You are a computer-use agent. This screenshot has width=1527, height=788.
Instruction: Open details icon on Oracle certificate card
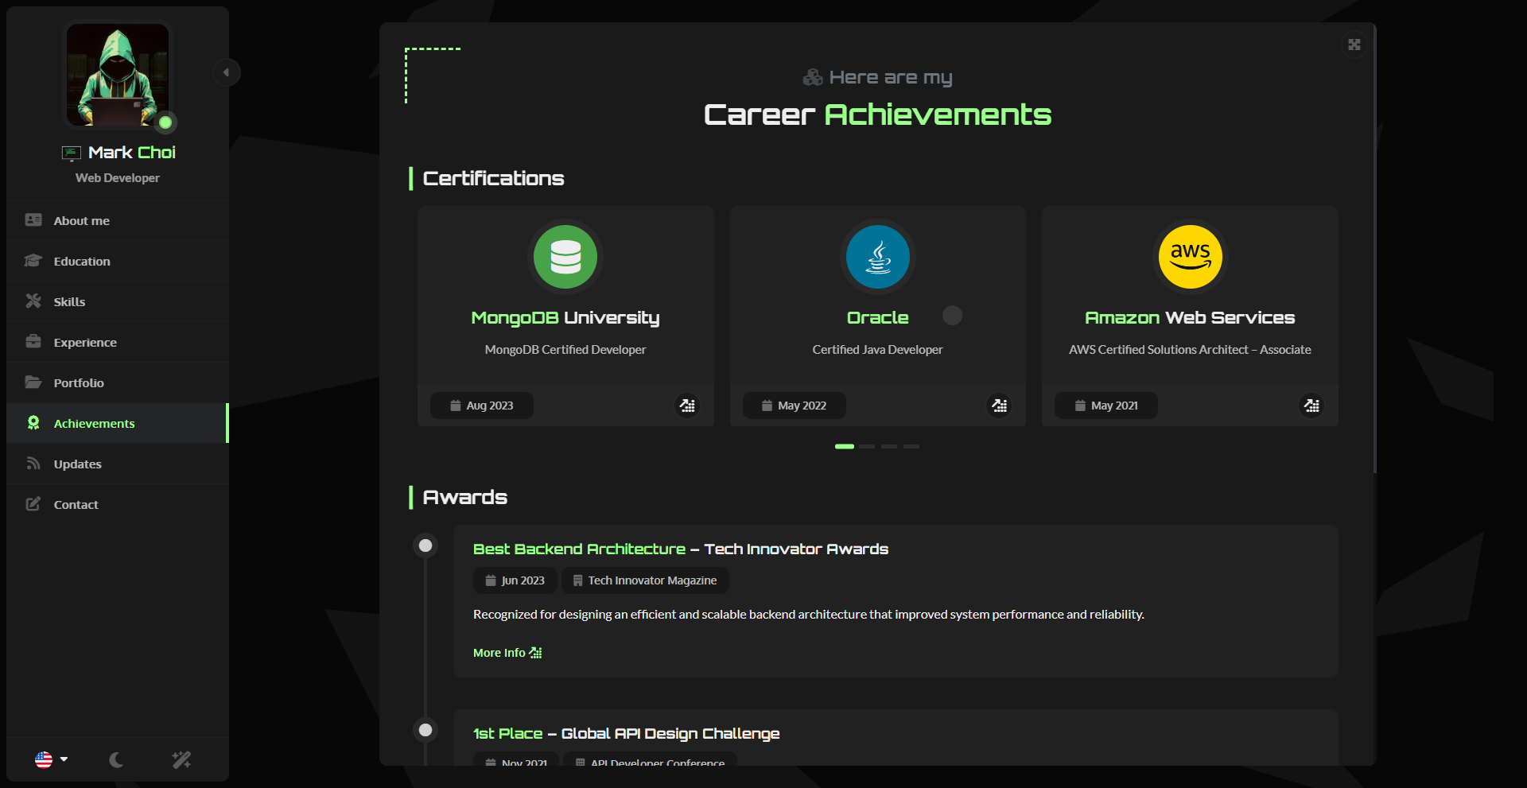coord(1000,406)
